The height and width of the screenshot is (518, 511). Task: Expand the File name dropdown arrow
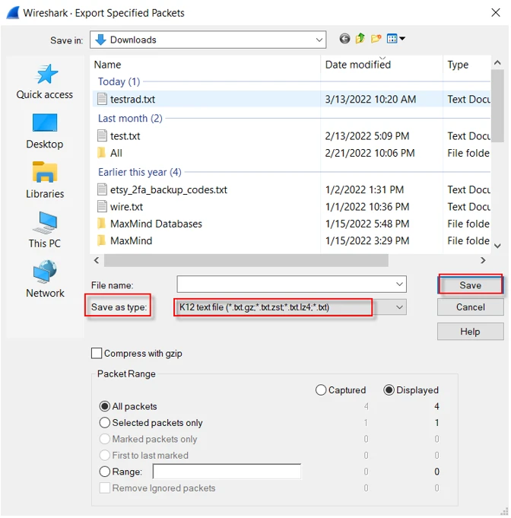[400, 284]
